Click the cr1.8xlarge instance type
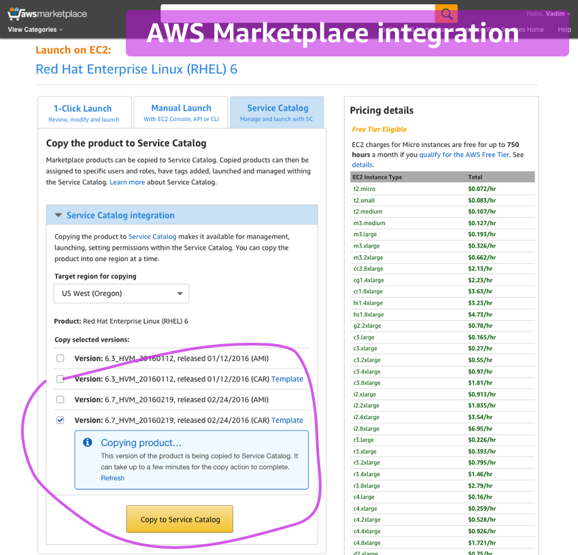 [x=369, y=291]
